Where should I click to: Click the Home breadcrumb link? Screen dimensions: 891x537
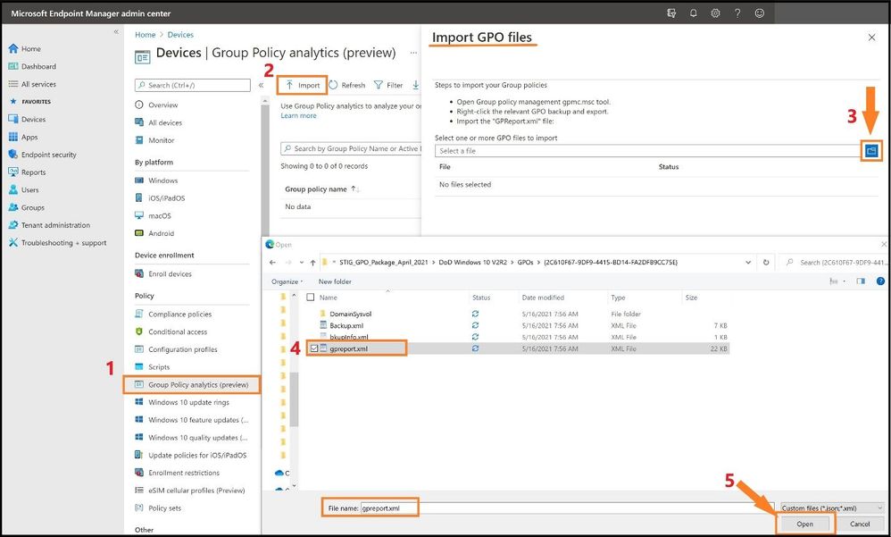pos(145,35)
